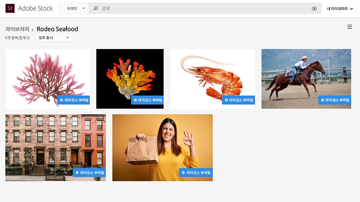Go to 라이브러리 breadcrumb link
The width and height of the screenshot is (360, 202).
coord(17,29)
